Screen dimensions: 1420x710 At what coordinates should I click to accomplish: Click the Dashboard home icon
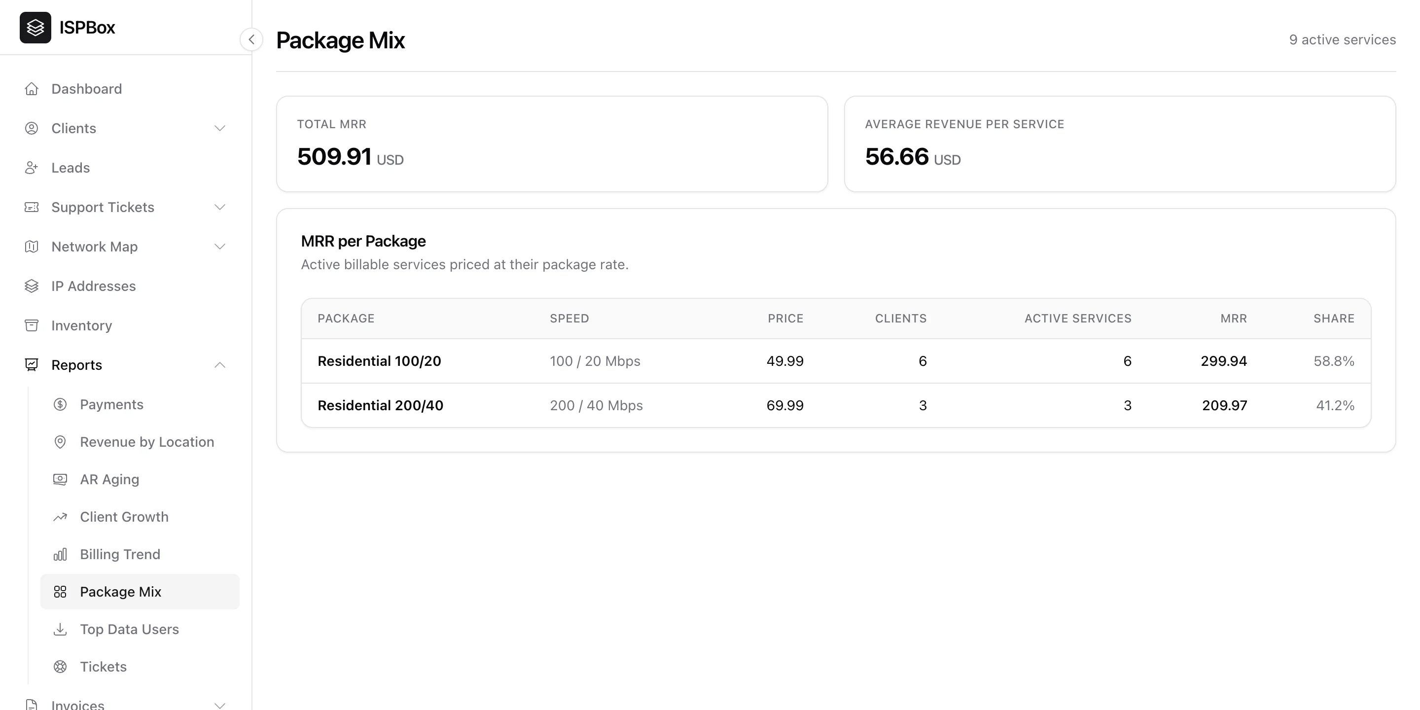(x=32, y=89)
